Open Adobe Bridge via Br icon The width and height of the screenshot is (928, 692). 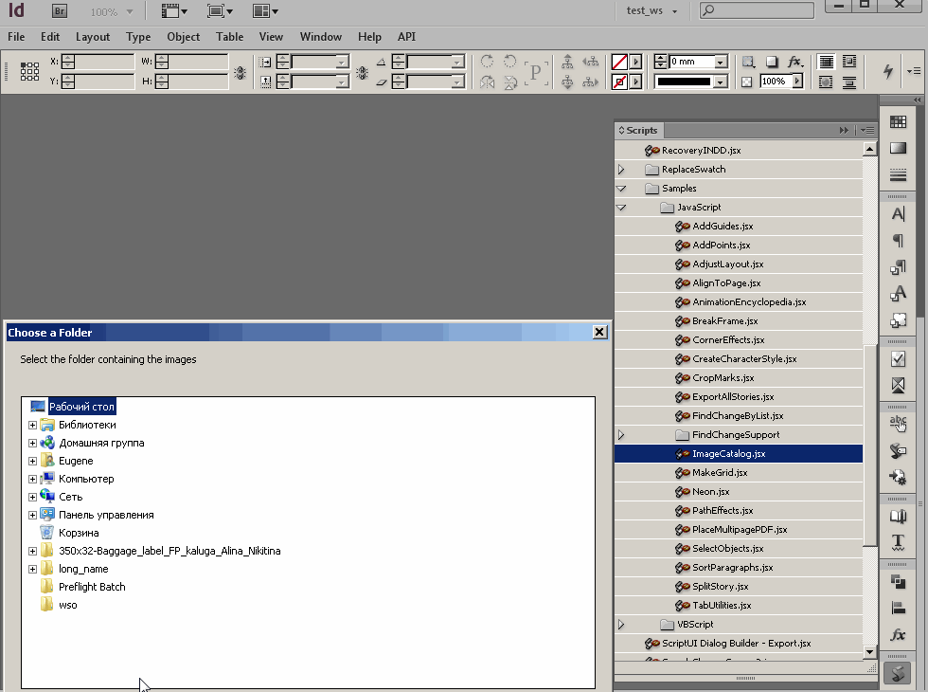tap(59, 11)
